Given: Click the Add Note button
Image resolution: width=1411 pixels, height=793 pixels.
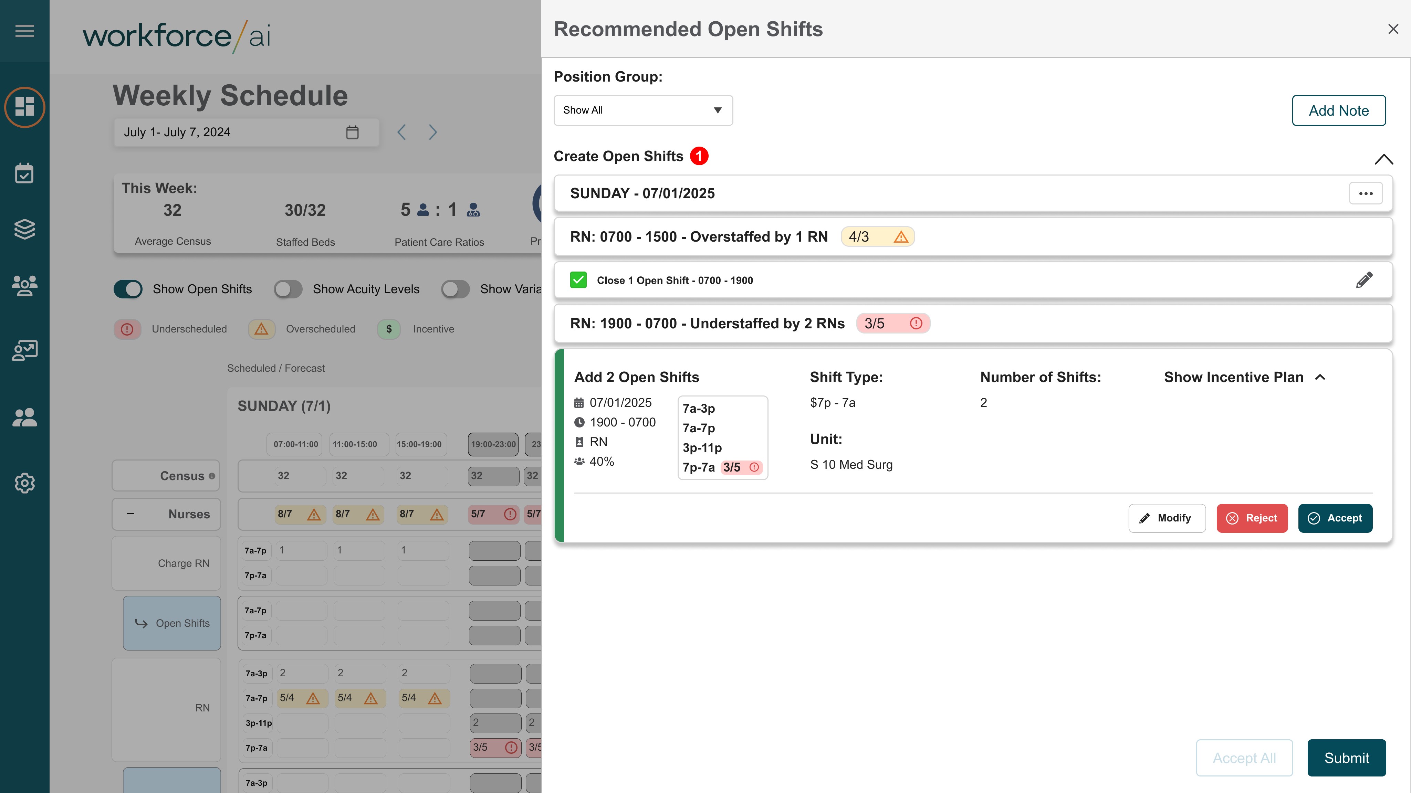Looking at the screenshot, I should pos(1339,110).
